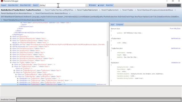Image resolution: width=182 pixels, height=102 pixels.
Task: Collapse the TopBarMainNav panel node
Action: pos(16,76)
